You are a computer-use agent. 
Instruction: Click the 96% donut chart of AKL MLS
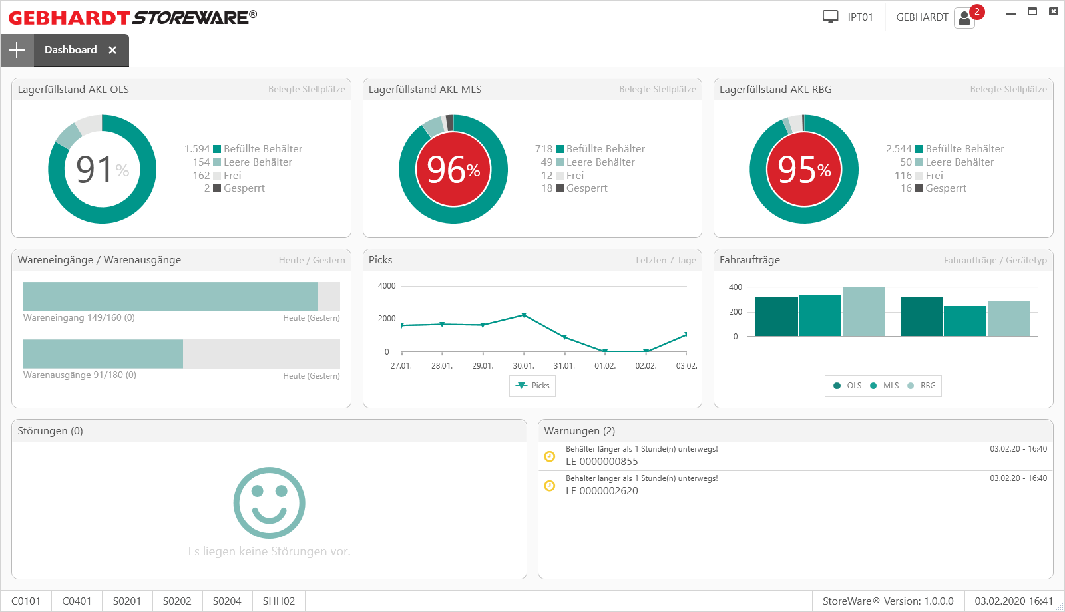(x=453, y=169)
